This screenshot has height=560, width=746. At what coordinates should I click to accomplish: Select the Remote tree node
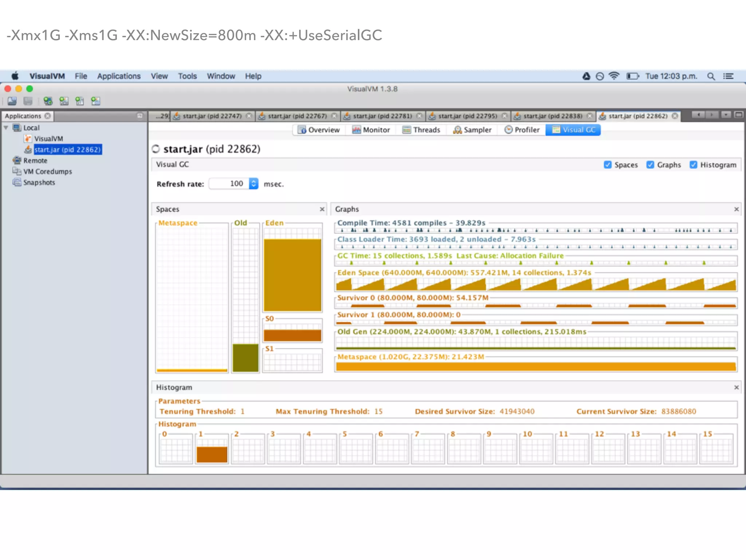[x=35, y=160]
